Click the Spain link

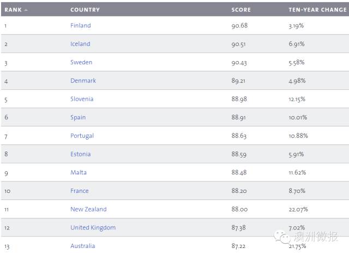pyautogui.click(x=79, y=118)
